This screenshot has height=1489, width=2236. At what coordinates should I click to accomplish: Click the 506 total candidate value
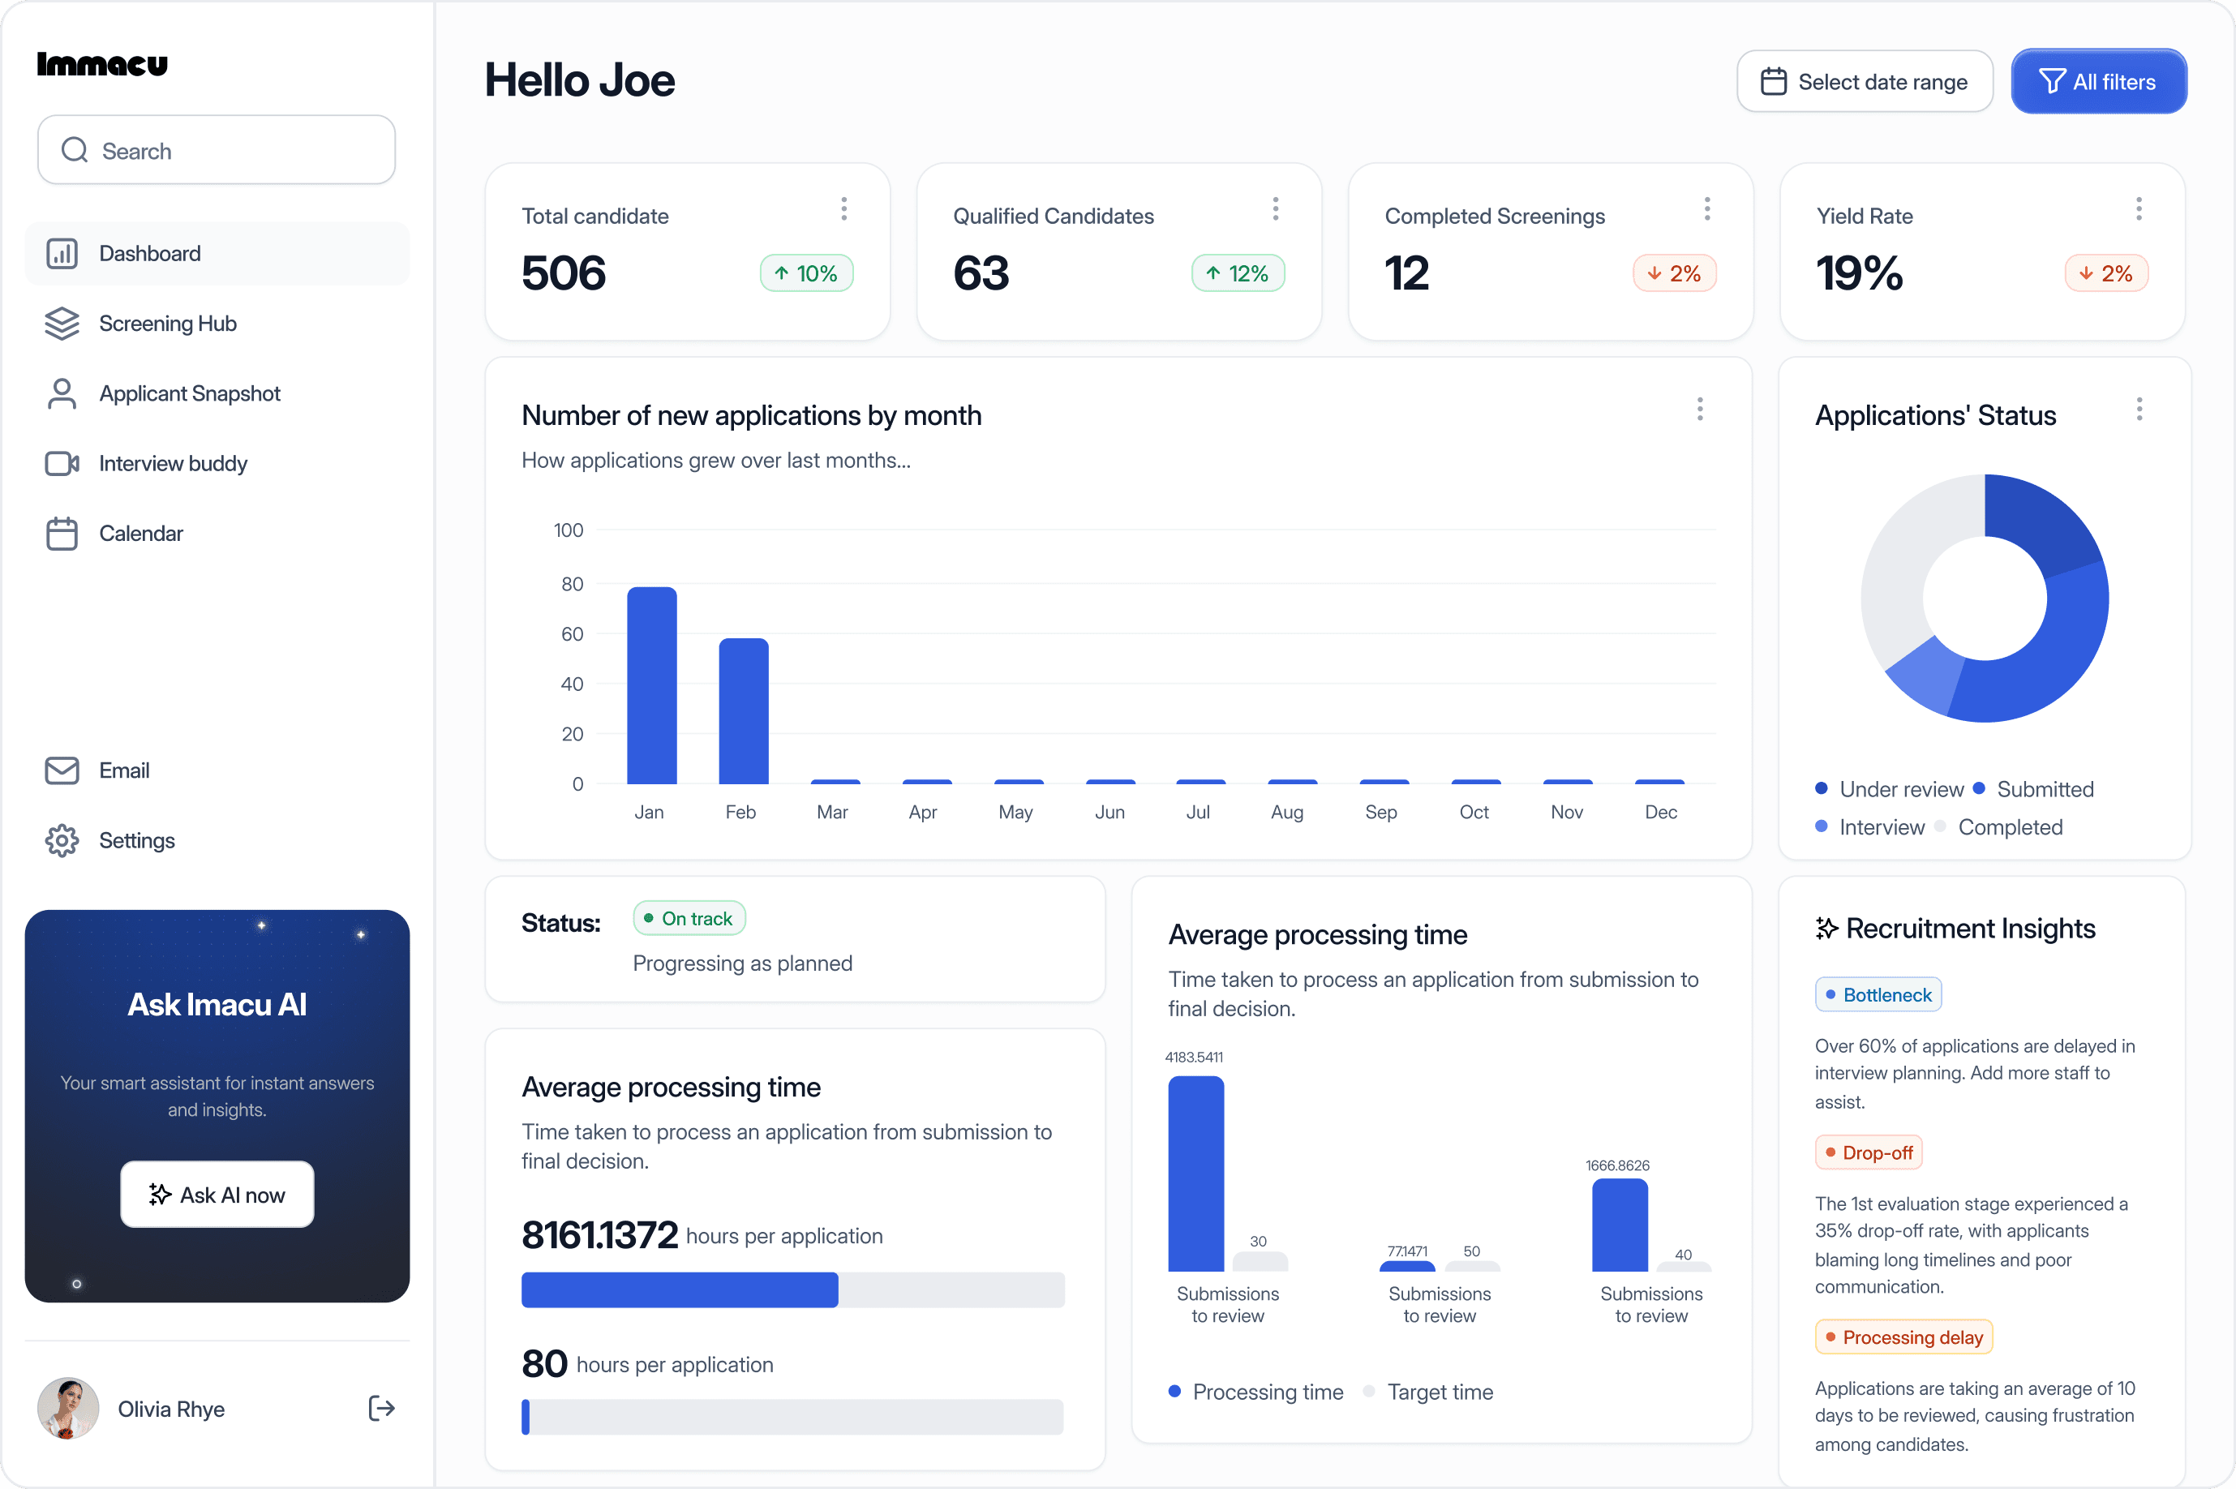coord(563,273)
